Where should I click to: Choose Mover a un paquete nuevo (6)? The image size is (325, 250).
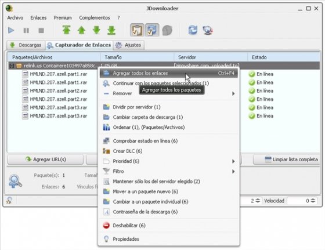[x=168, y=191]
